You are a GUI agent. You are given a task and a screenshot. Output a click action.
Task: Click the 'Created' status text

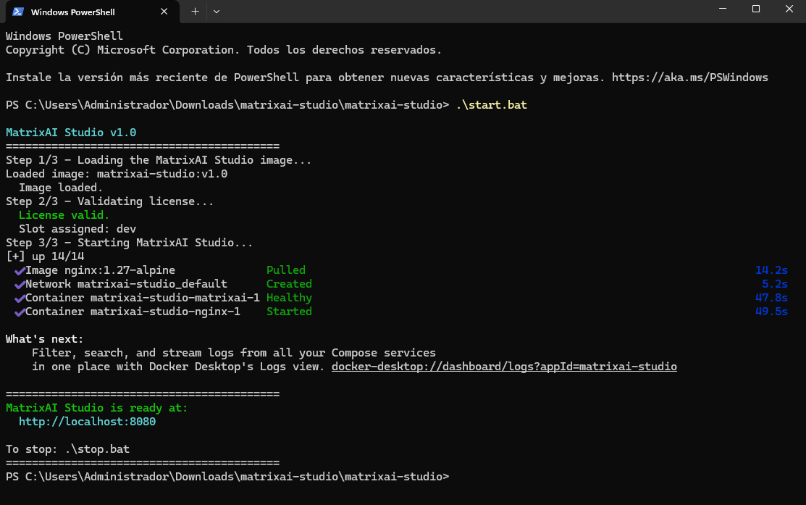(x=289, y=284)
